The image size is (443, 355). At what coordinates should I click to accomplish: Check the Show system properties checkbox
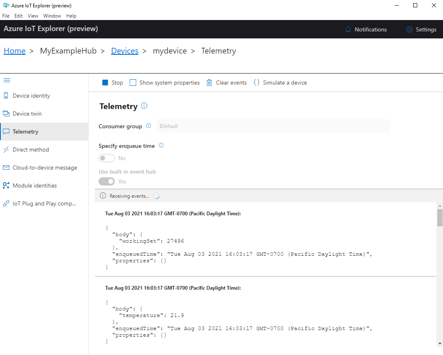click(x=132, y=82)
